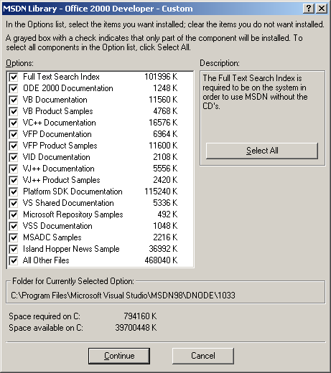Click Continue to proceed with install
The image size is (331, 373).
coord(119,356)
